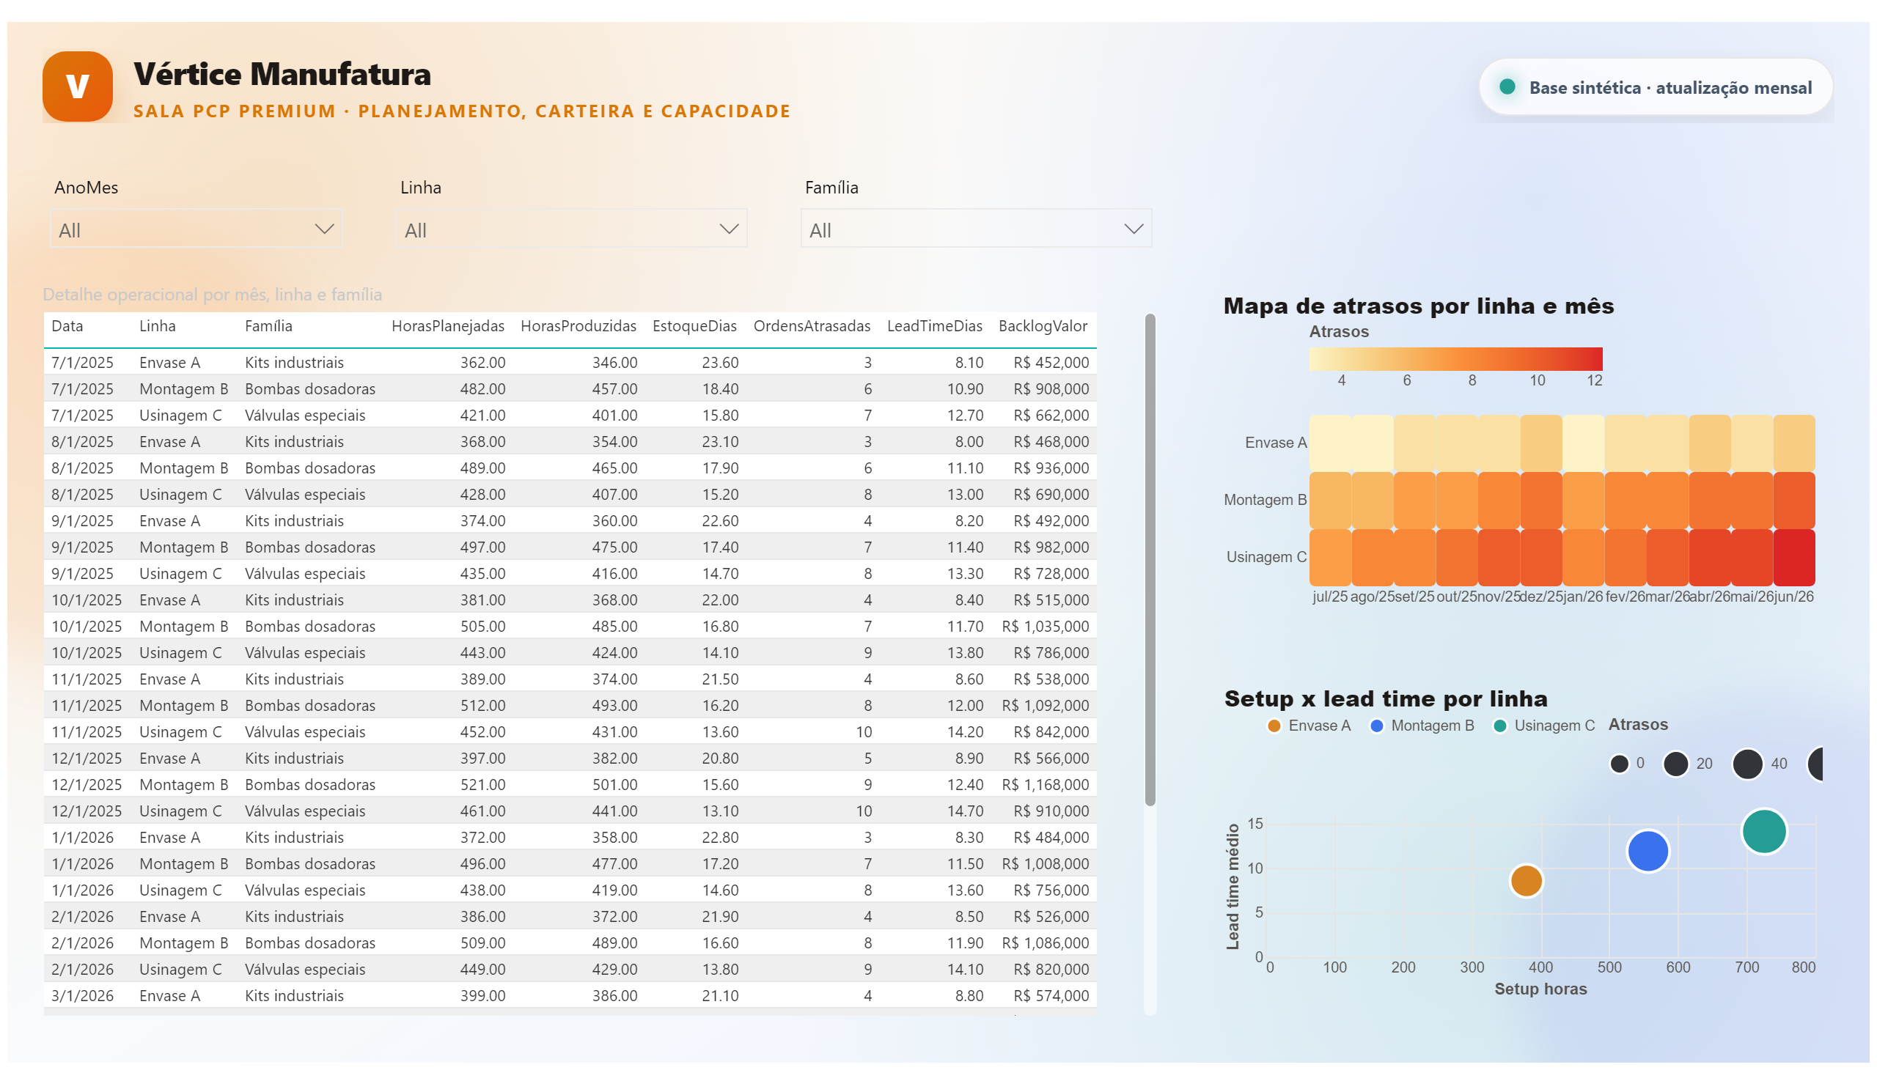Viewport: 1877px width, 1070px height.
Task: Select the 7/1/2025 Envase A table row
Action: tap(570, 362)
